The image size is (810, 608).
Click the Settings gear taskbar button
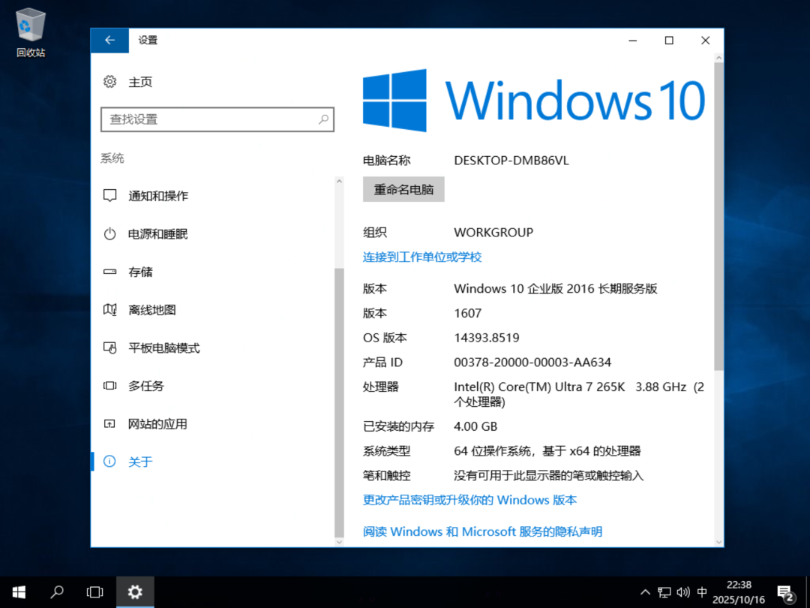[x=135, y=592]
